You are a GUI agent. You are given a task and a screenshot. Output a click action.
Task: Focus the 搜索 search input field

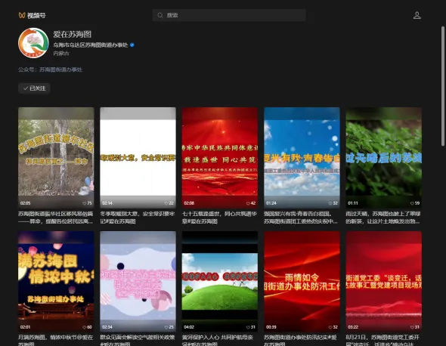[x=229, y=15]
